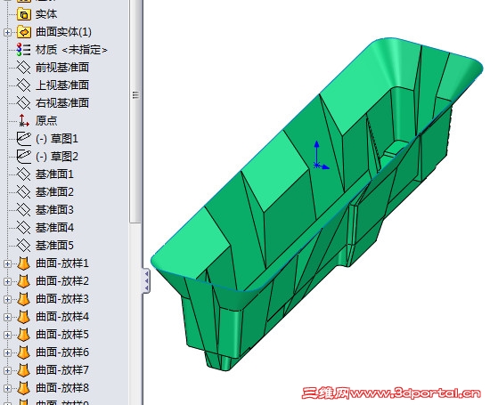498x405 pixels.
Task: Click the 曲面-放样5 loft icon
Action: [x=24, y=335]
